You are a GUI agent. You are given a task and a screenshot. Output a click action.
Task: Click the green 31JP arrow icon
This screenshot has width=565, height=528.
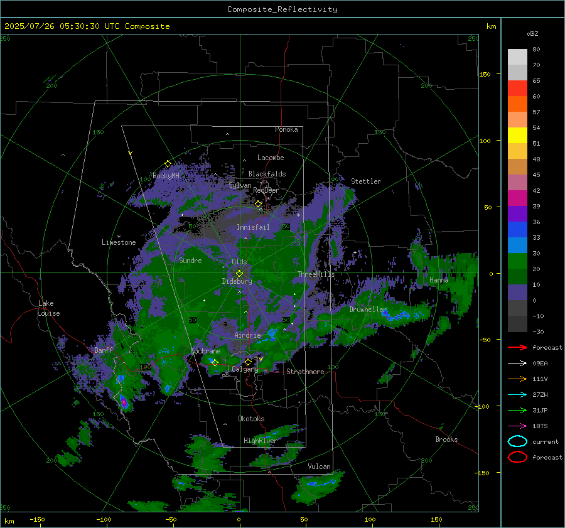[517, 410]
